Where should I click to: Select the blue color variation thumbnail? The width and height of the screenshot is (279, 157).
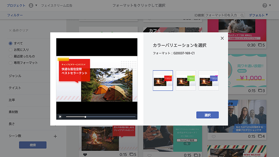209,81
